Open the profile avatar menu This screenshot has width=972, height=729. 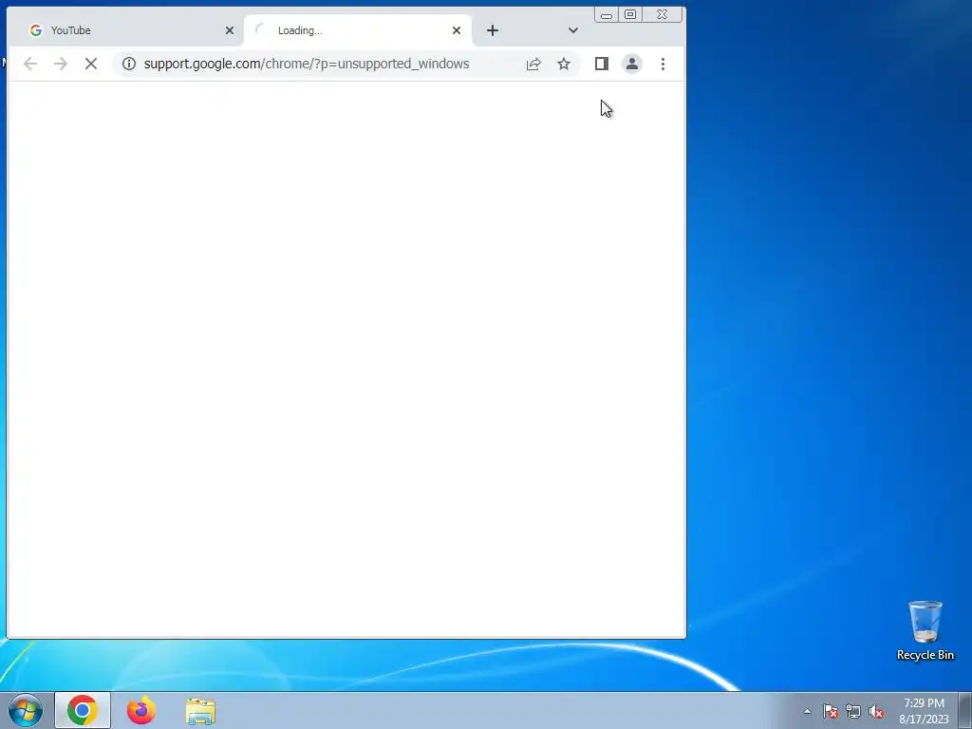click(x=631, y=64)
